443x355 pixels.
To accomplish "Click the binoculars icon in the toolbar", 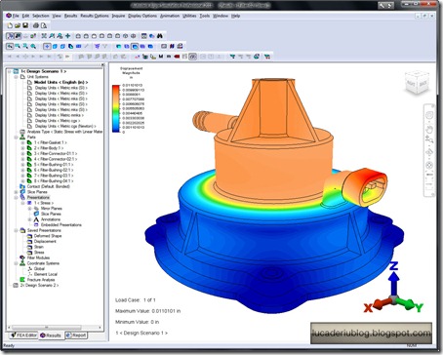I will 160,36.
